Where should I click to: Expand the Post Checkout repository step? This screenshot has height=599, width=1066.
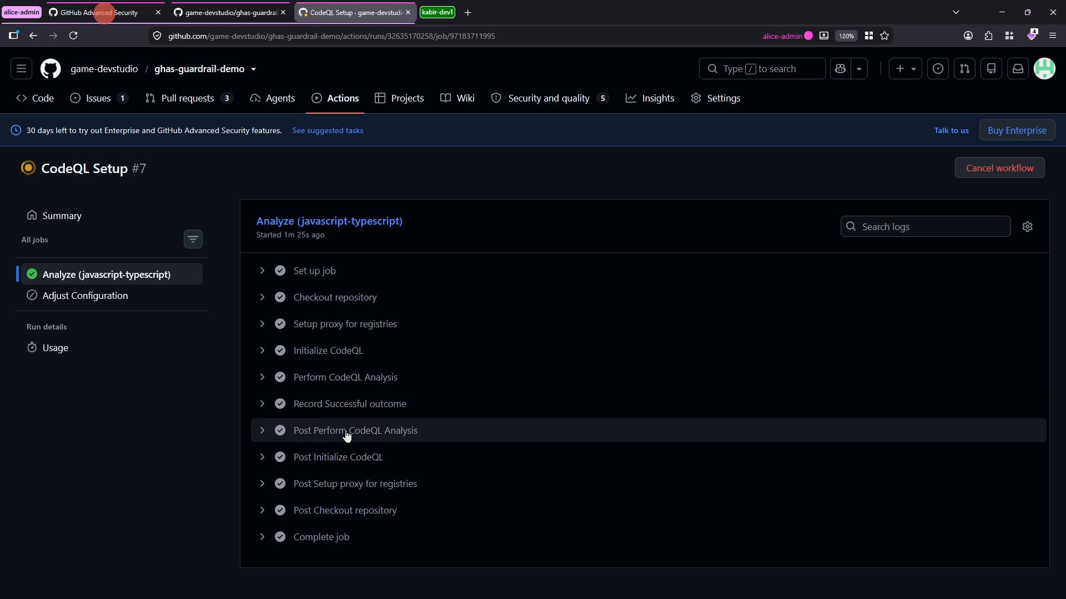(x=648, y=510)
